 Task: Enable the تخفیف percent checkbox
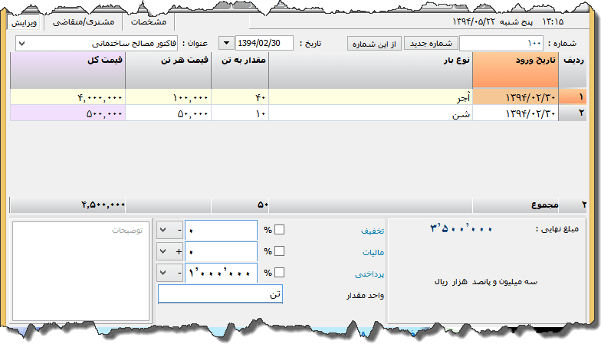280,230
